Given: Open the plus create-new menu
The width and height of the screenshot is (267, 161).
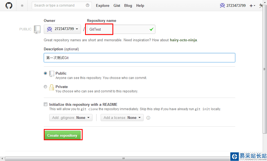Looking at the screenshot, I should pyautogui.click(x=252, y=6).
